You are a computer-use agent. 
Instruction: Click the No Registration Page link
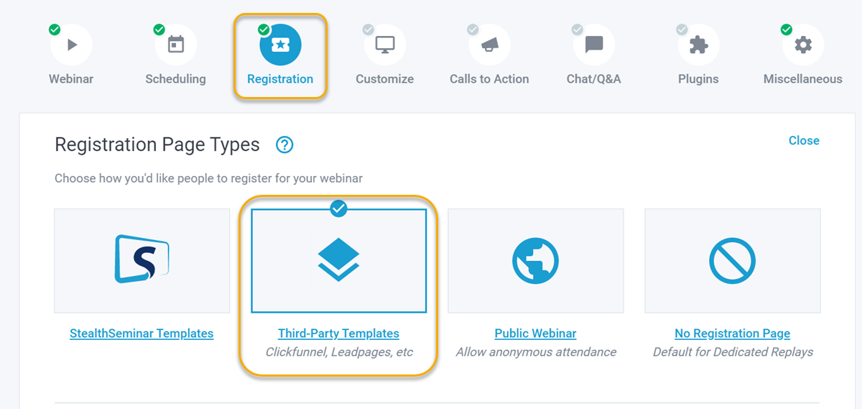732,334
